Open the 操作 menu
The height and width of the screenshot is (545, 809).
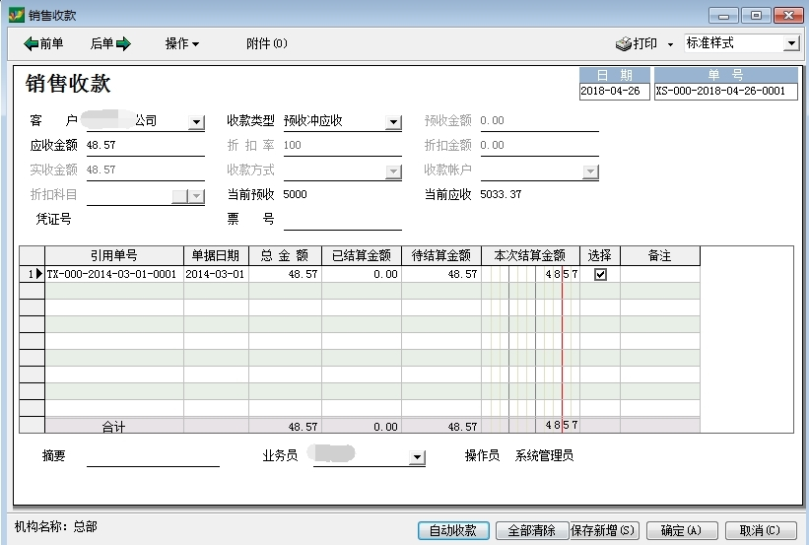point(182,43)
